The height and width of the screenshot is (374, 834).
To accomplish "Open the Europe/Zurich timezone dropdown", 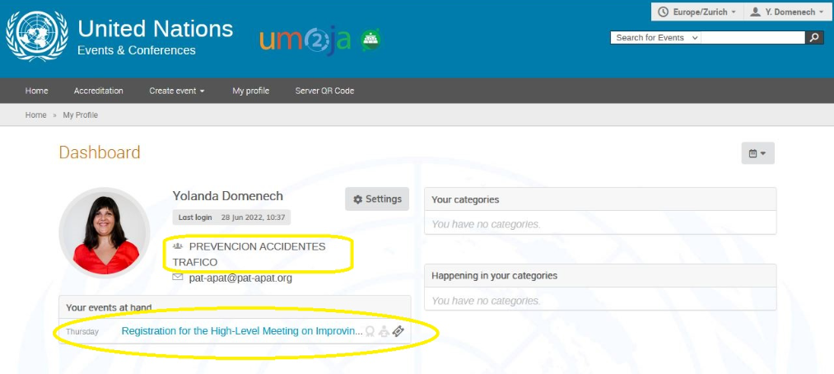I will 697,12.
